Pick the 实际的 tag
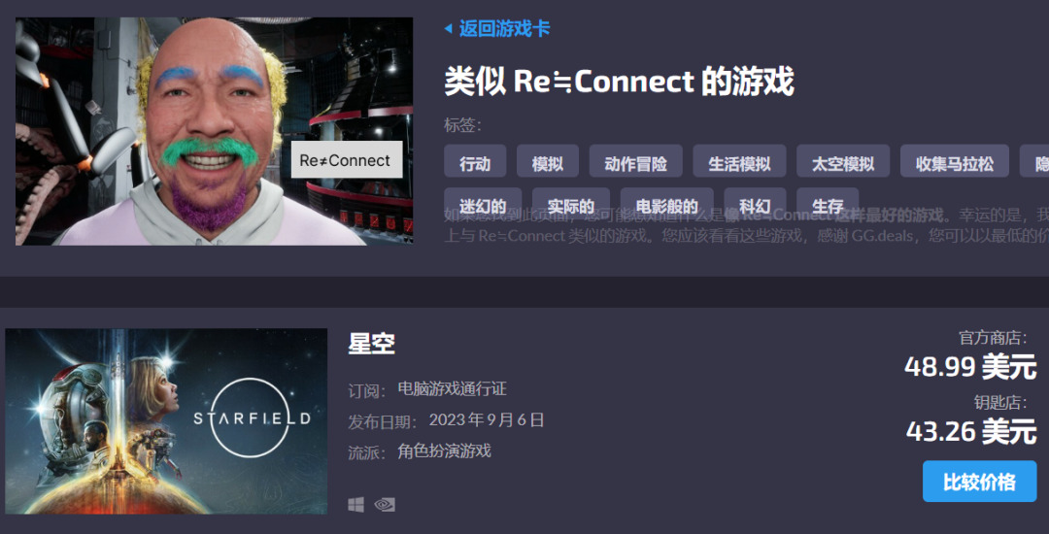The height and width of the screenshot is (534, 1049). pos(571,204)
